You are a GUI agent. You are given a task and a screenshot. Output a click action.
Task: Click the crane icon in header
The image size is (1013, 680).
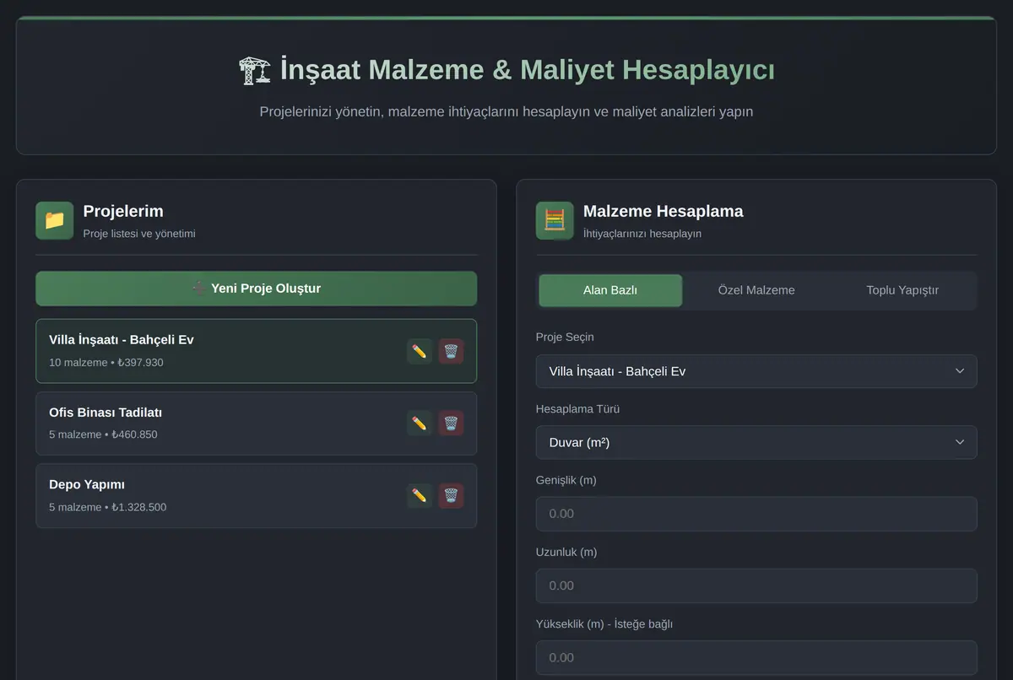click(255, 70)
